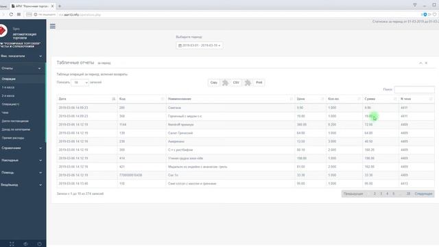439x247 pixels.
Task: Click the puzzle icon before Print
Action: coord(248,82)
